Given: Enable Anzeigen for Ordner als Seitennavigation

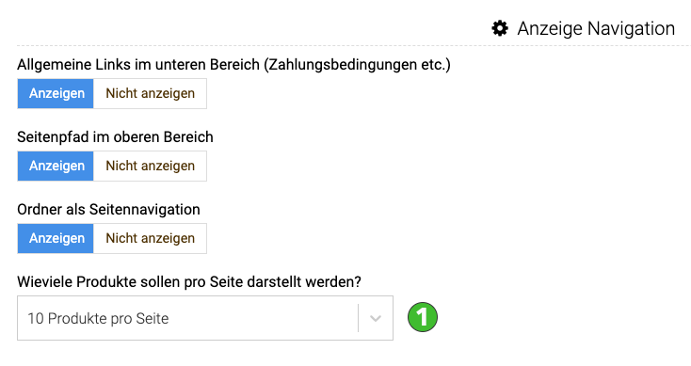Looking at the screenshot, I should click(x=56, y=238).
